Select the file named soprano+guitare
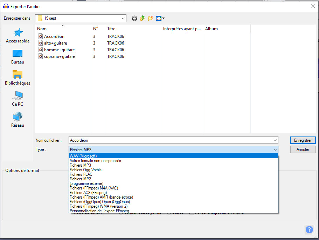This screenshot has height=240, width=319. tap(60, 56)
